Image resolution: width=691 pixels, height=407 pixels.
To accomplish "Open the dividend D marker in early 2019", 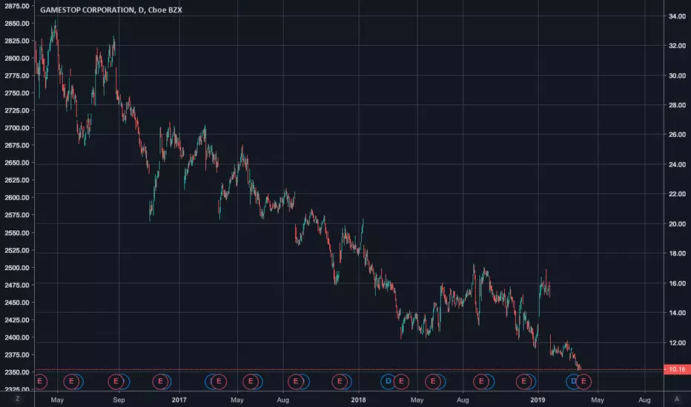I will 573,381.
